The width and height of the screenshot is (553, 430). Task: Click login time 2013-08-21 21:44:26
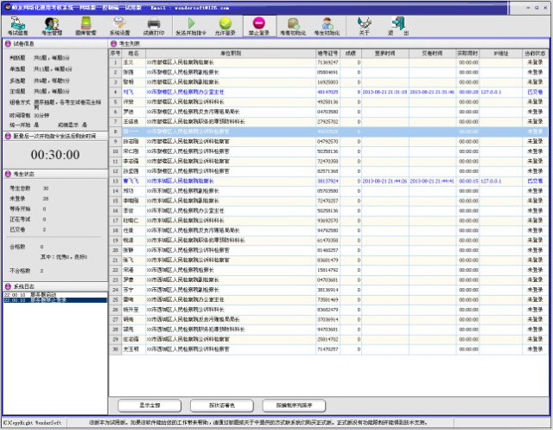(385, 181)
